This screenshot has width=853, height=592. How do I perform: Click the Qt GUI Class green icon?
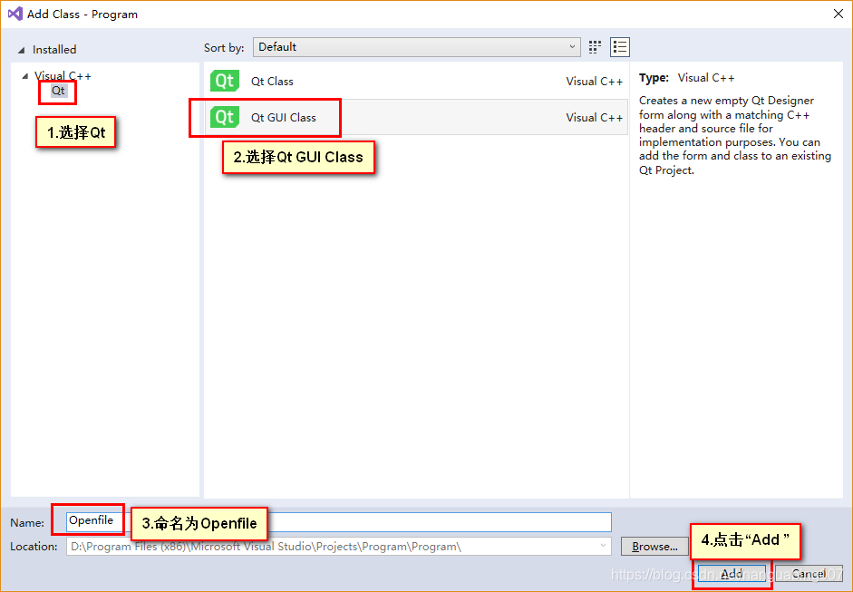pyautogui.click(x=225, y=117)
